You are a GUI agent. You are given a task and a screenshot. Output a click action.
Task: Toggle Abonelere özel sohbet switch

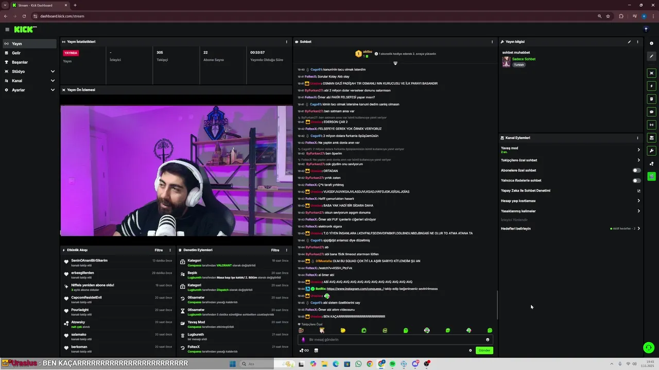pyautogui.click(x=637, y=170)
